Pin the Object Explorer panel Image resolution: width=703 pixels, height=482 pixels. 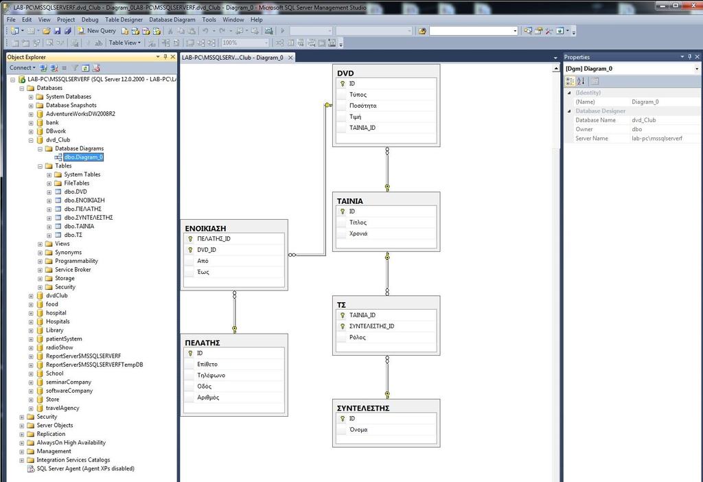(165, 57)
